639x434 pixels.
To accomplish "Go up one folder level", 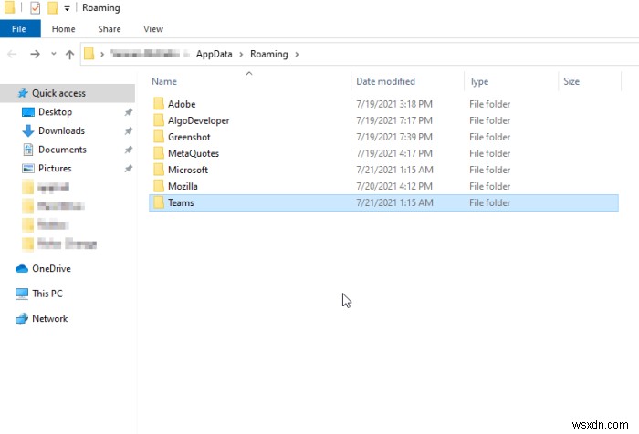I will point(69,54).
